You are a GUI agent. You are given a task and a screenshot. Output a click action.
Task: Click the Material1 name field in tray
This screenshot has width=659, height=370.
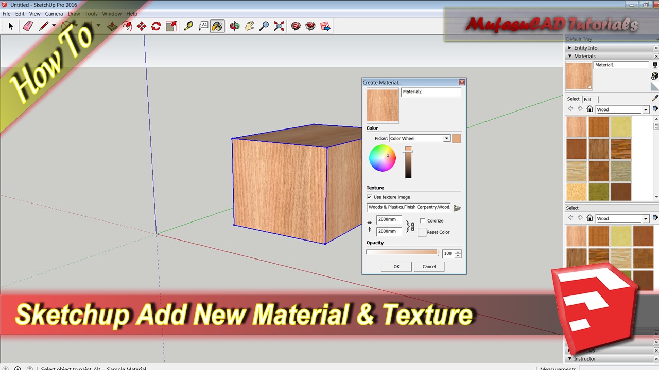pos(621,65)
